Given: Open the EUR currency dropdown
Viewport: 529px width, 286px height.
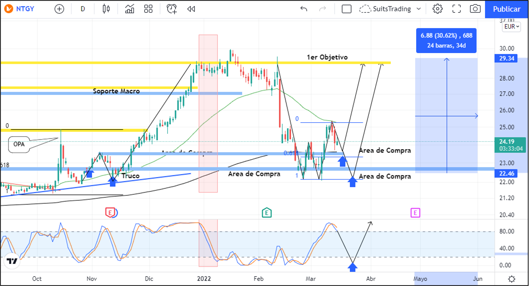Looking at the screenshot, I should tap(511, 27).
